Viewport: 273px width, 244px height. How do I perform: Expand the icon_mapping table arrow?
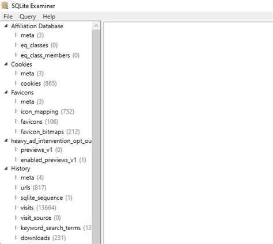tap(16, 111)
